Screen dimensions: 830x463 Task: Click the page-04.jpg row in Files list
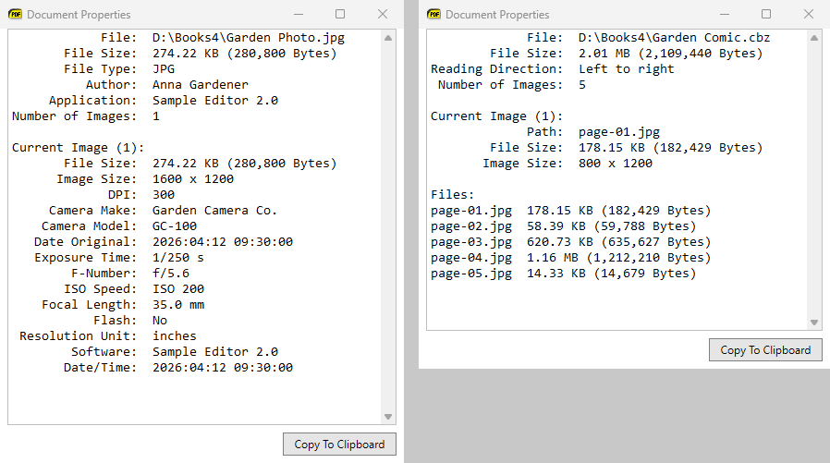click(570, 258)
